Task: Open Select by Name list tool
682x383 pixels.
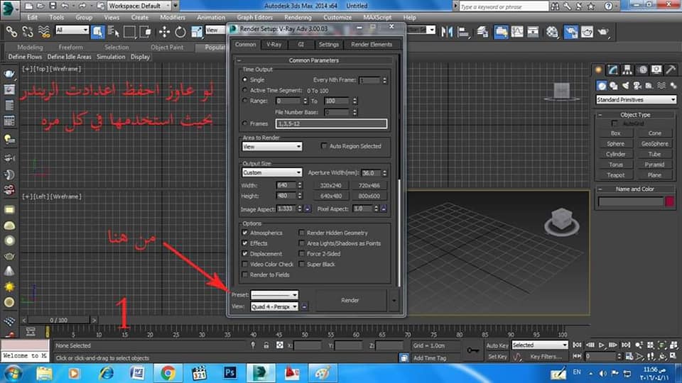Action: tap(114, 31)
